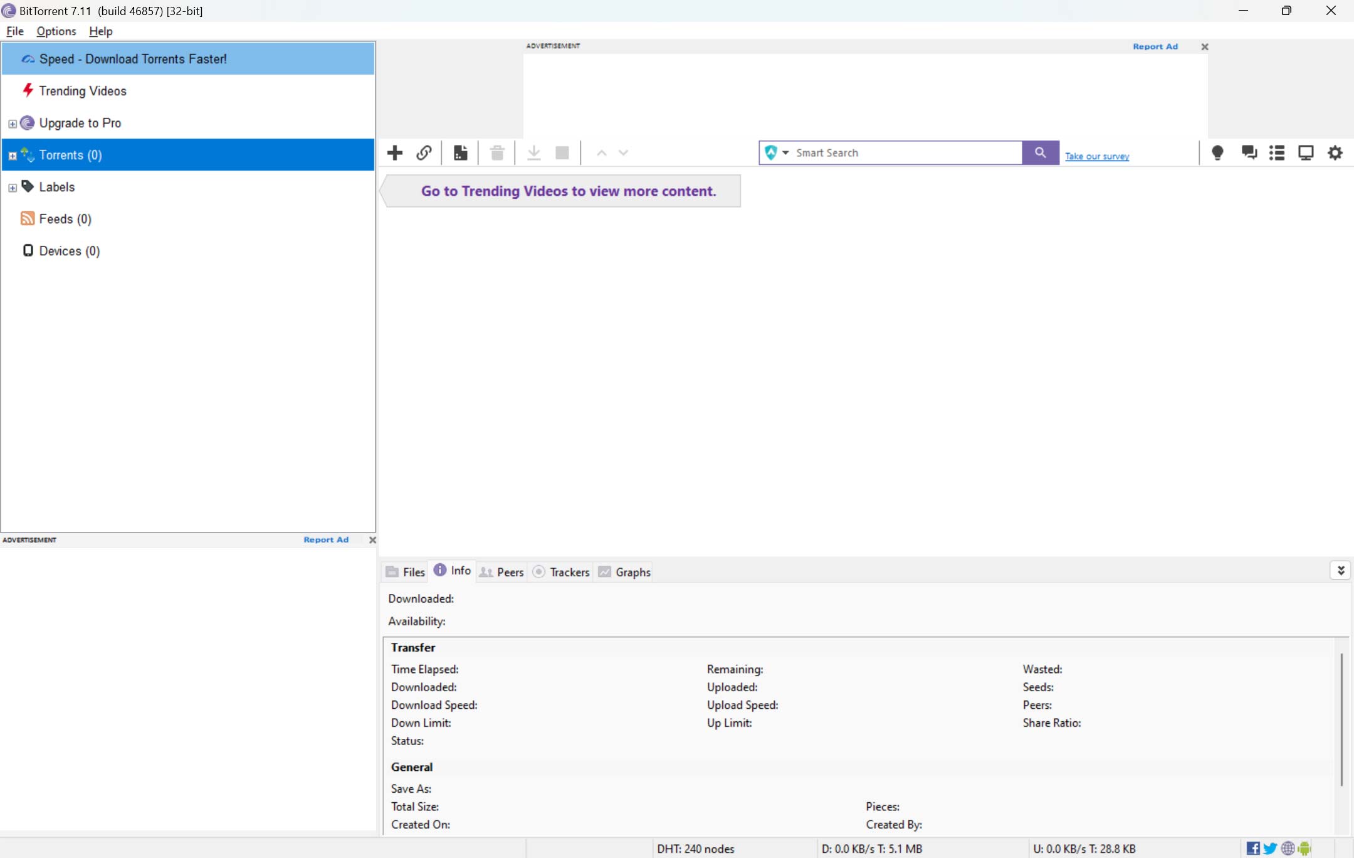Screen dimensions: 1354x858
Task: Switch to the Trackers tab
Action: click(562, 572)
